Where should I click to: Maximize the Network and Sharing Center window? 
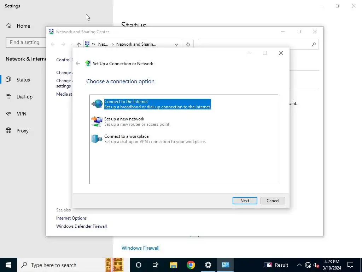point(299,32)
